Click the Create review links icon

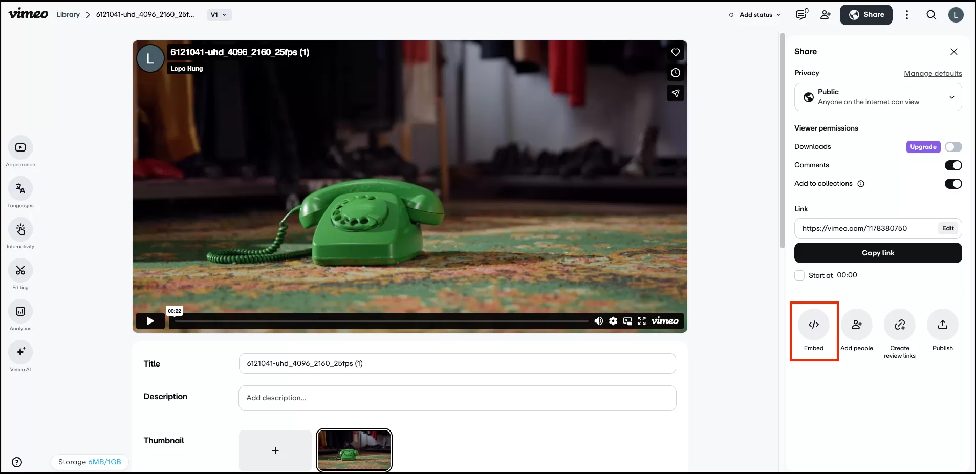coord(899,325)
